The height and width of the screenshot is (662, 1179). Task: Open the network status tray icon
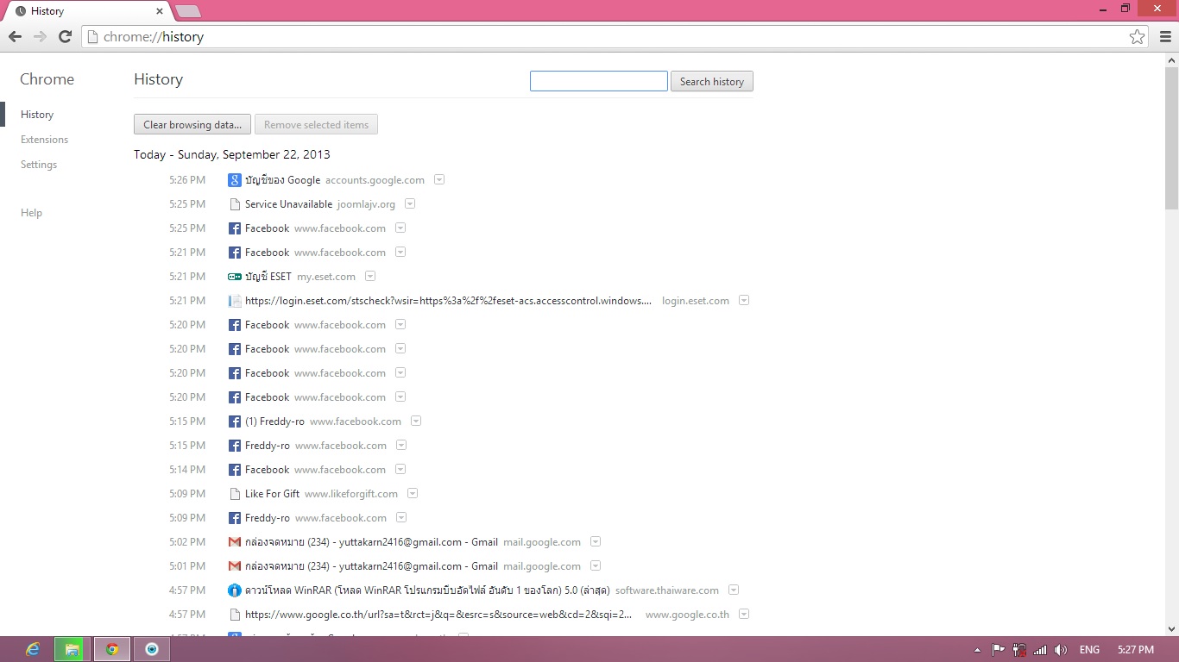tap(1040, 650)
